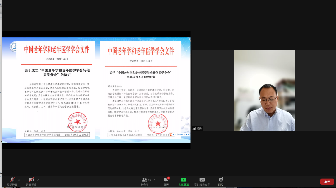Click text 中老学字〔2021〕49号
Viewport: 336px width, 188px height.
[141, 61]
